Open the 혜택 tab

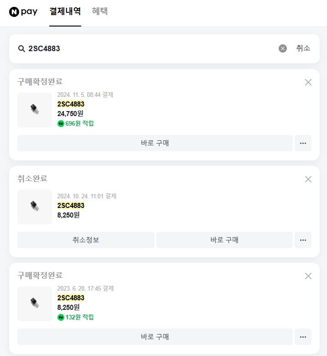[100, 11]
